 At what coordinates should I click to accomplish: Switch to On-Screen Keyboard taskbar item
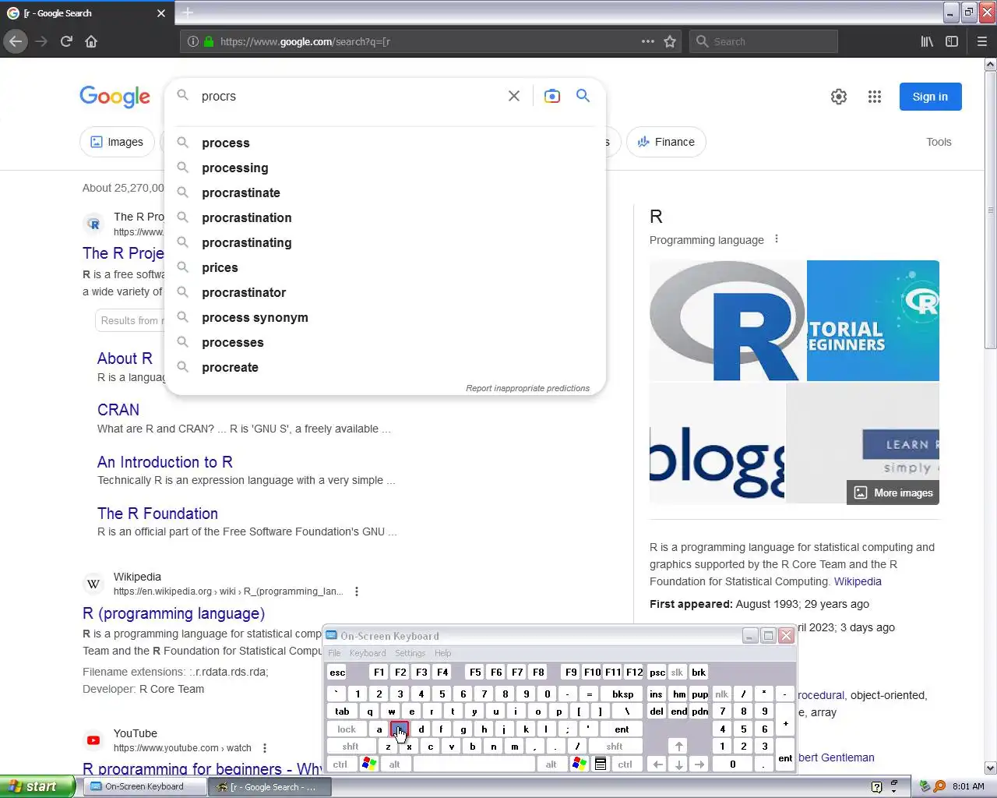pyautogui.click(x=145, y=786)
